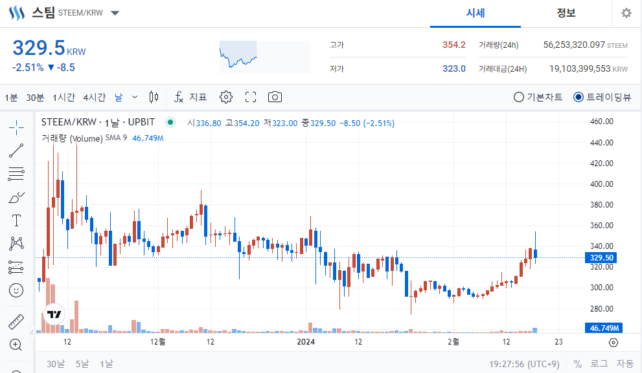This screenshot has width=642, height=373.
Task: Click the 12월 label on time axis
Action: coord(157,341)
